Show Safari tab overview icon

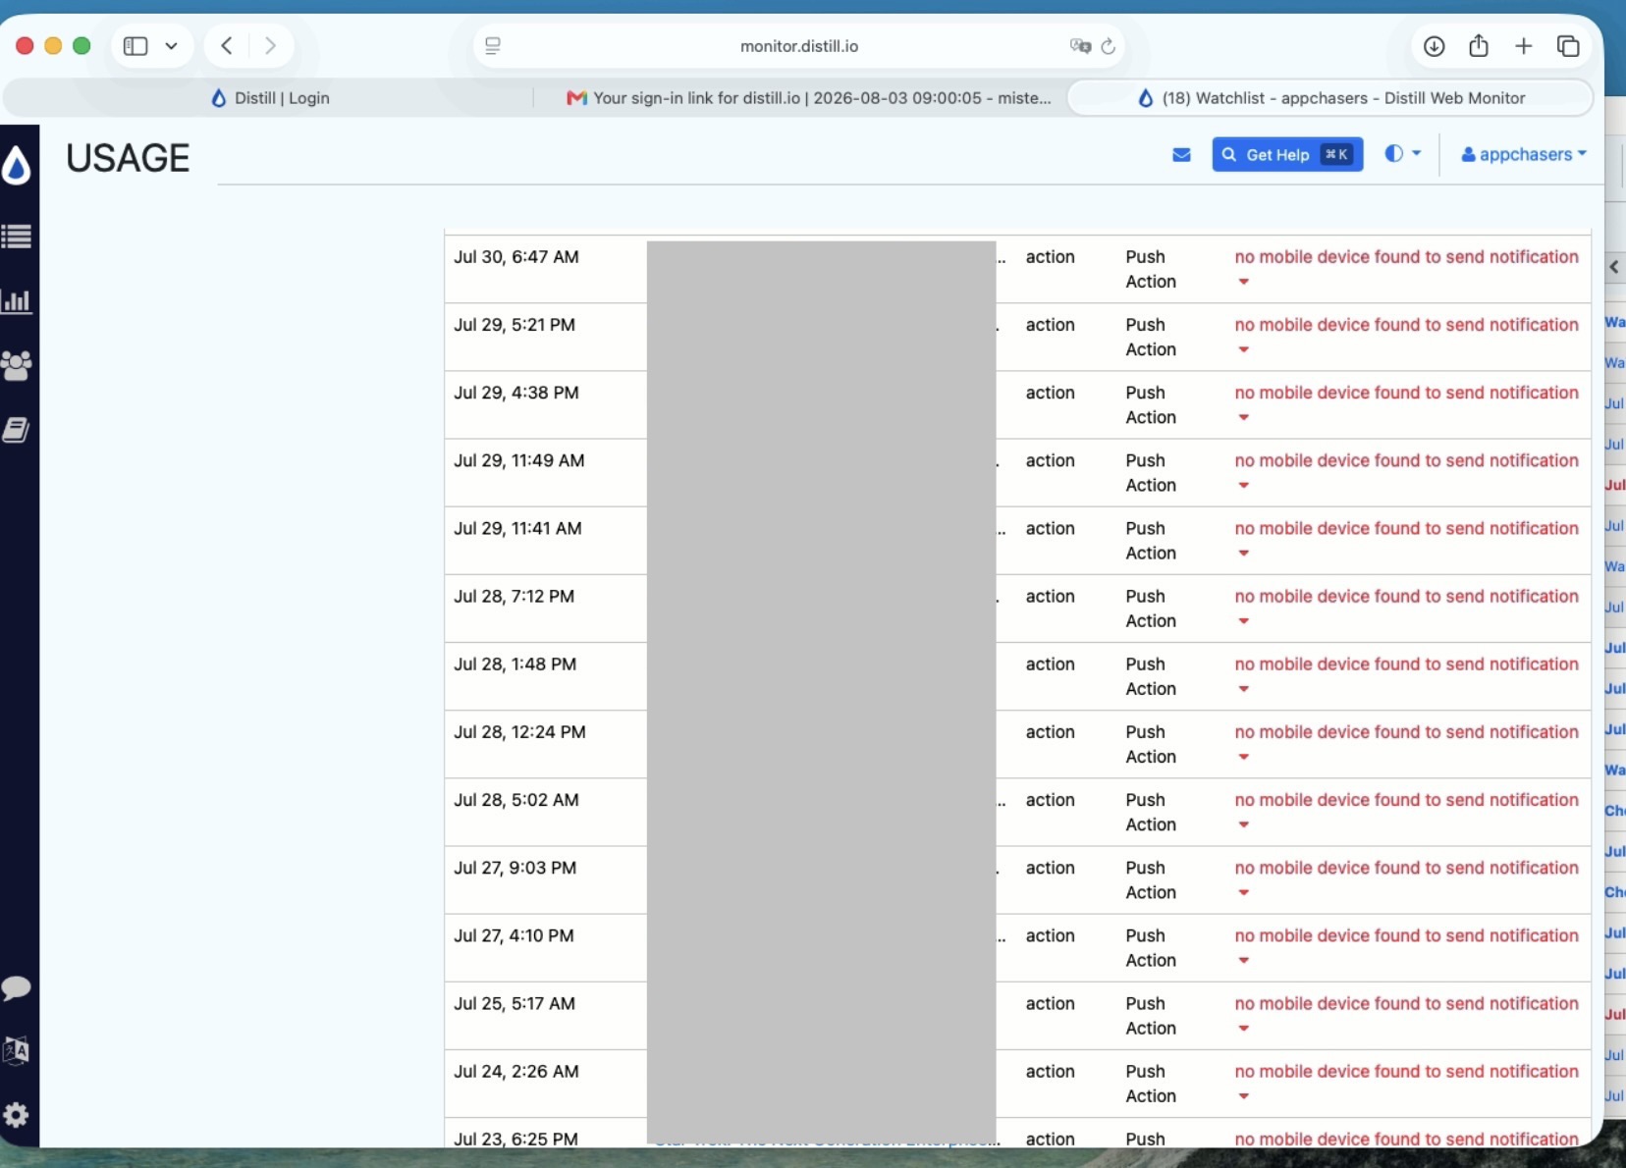coord(1568,46)
